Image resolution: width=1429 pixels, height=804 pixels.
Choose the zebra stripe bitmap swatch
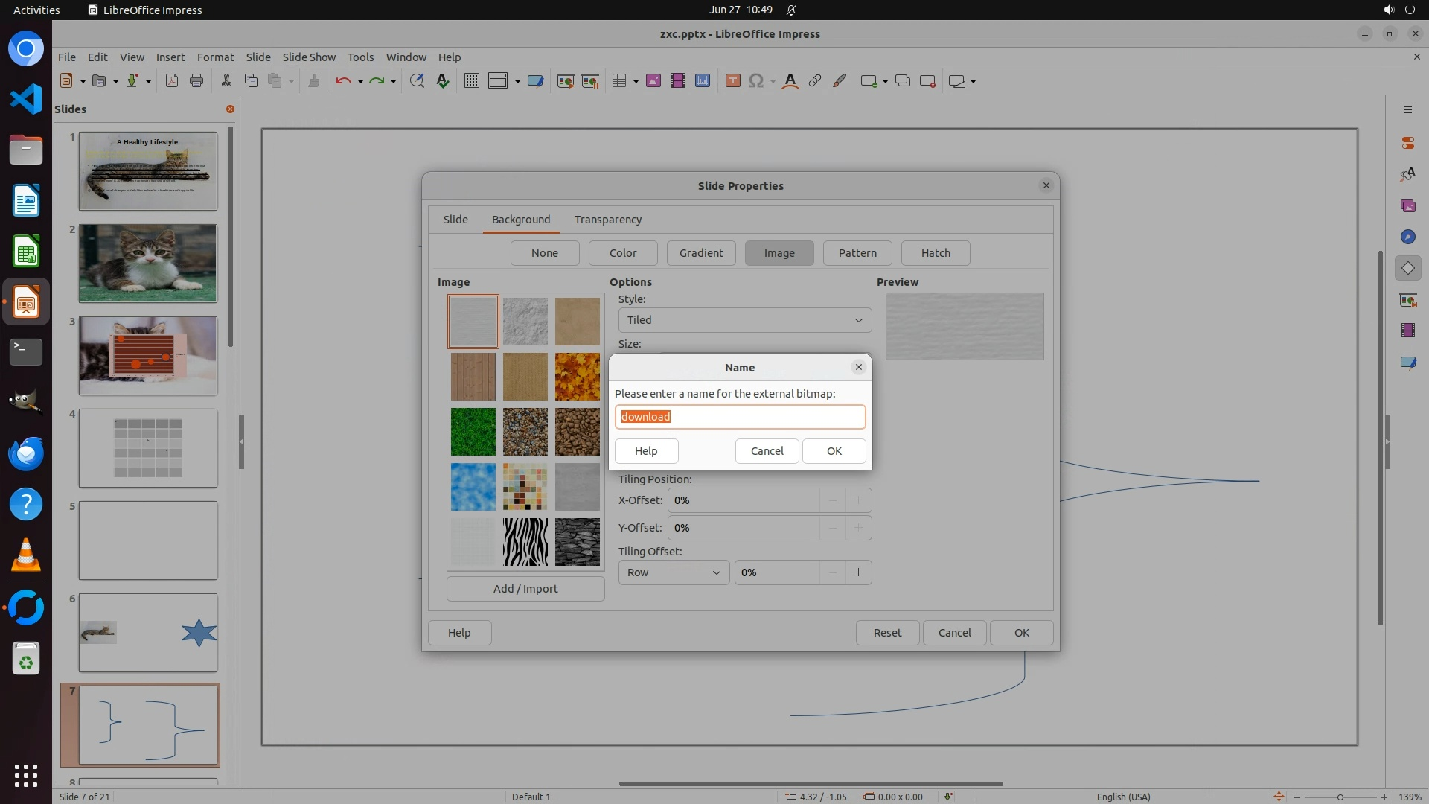pos(525,542)
